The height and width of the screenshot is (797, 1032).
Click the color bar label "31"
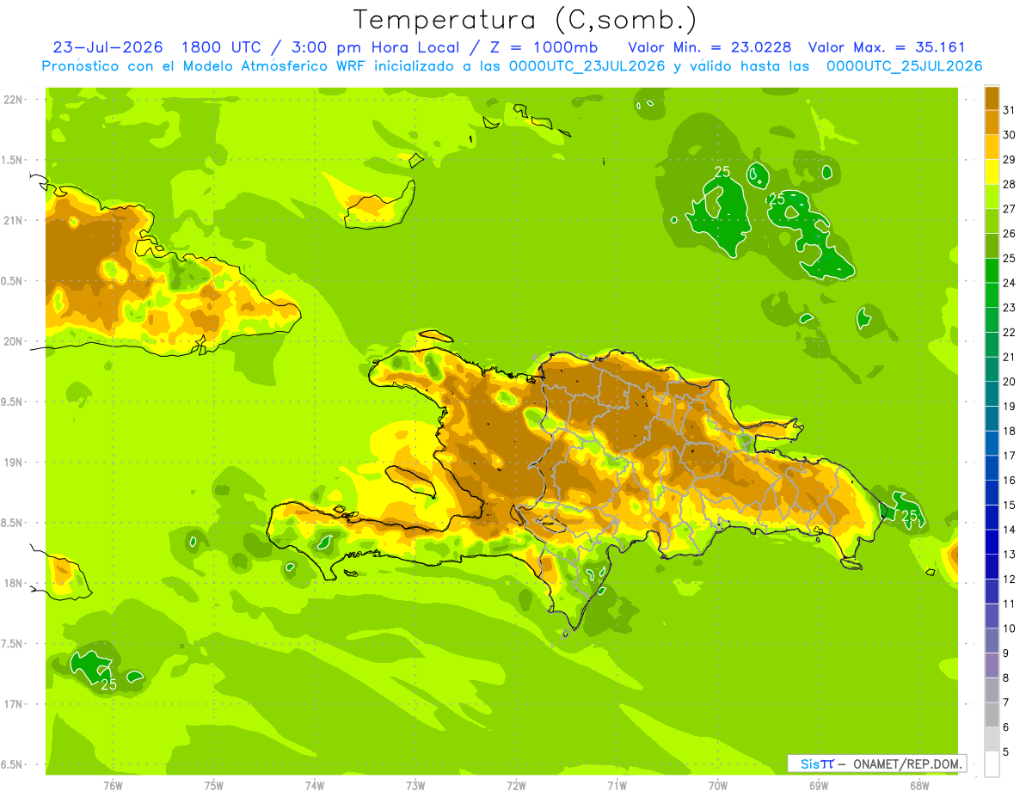pos(1009,110)
